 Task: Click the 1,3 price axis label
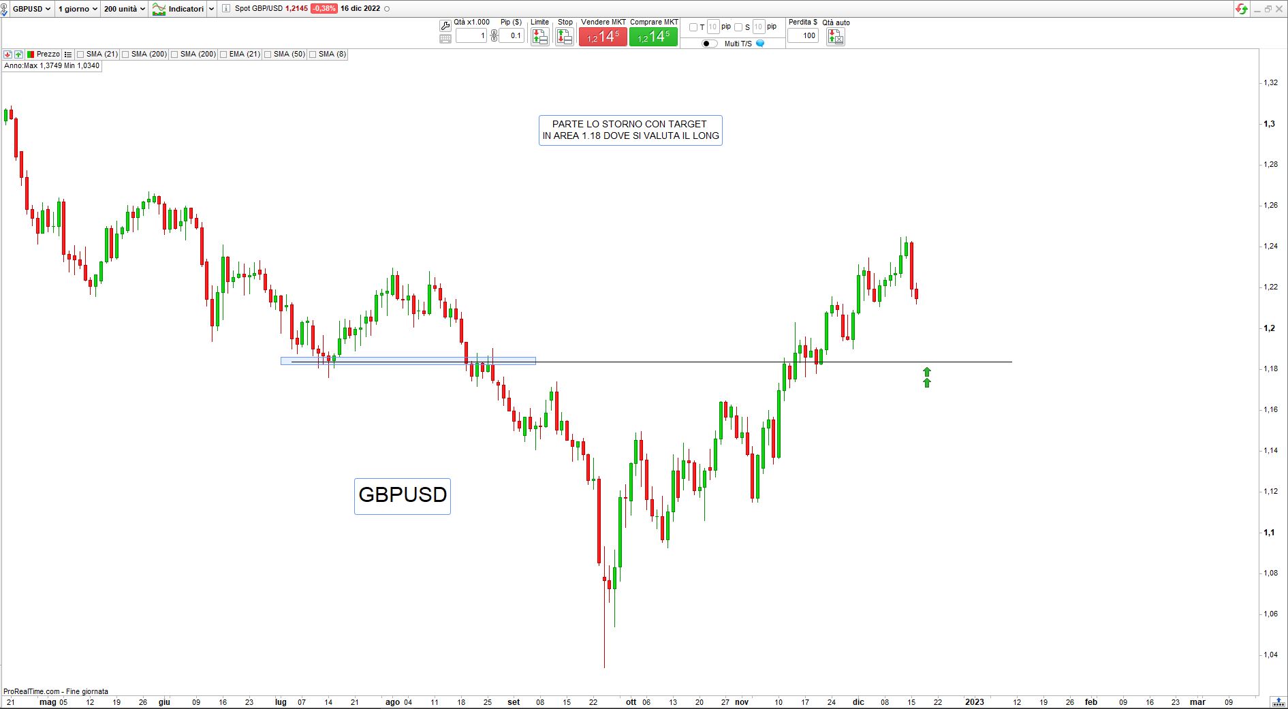(1270, 124)
